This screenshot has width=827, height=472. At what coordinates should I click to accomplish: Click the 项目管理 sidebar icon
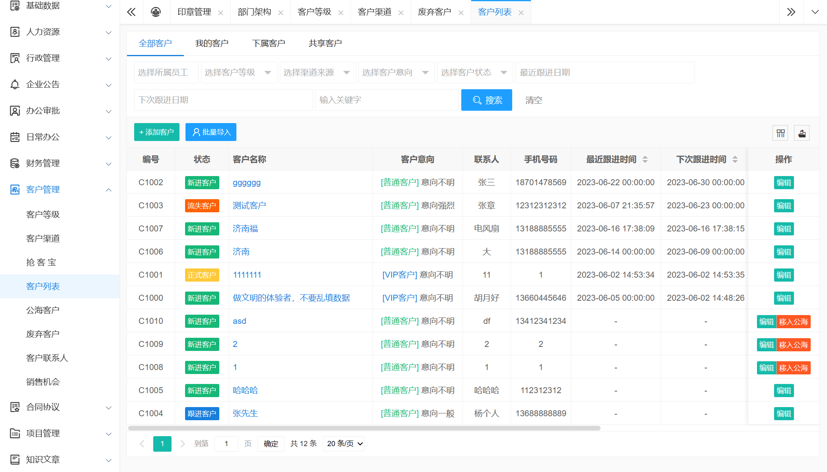15,433
